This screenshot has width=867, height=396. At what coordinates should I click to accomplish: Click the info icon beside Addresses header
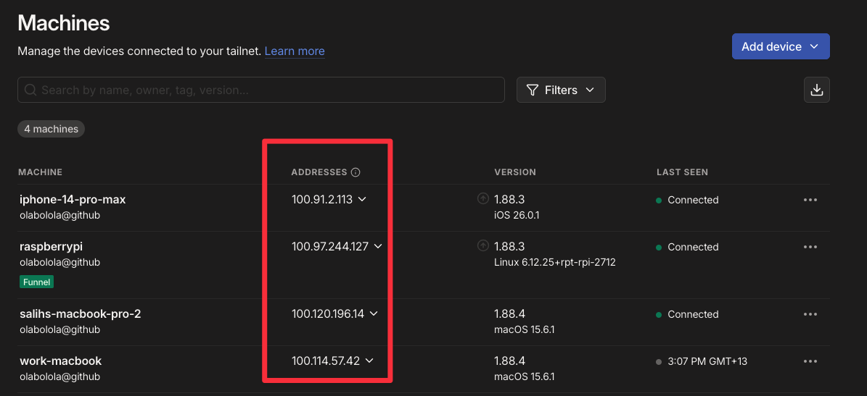click(356, 172)
